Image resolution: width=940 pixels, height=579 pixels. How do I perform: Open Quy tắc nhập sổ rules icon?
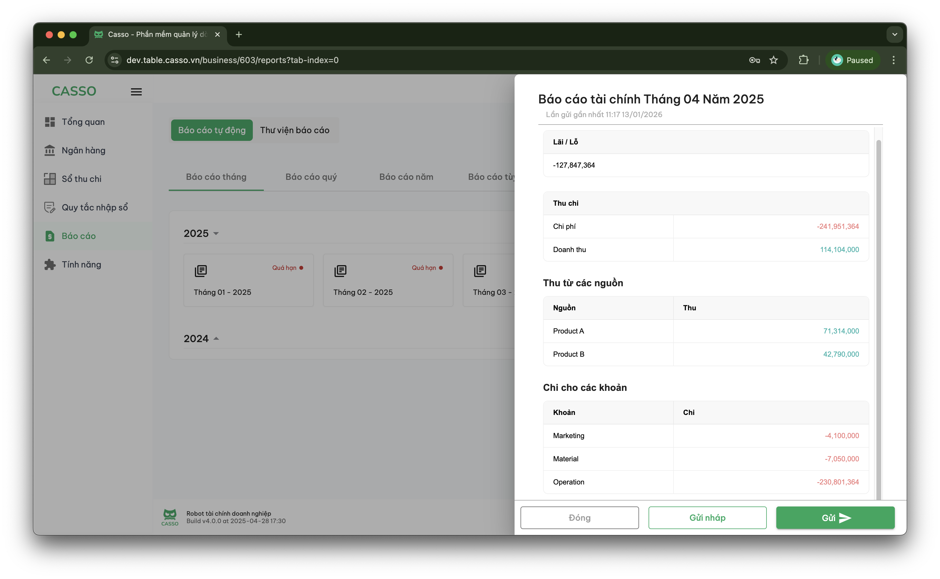[x=50, y=207]
